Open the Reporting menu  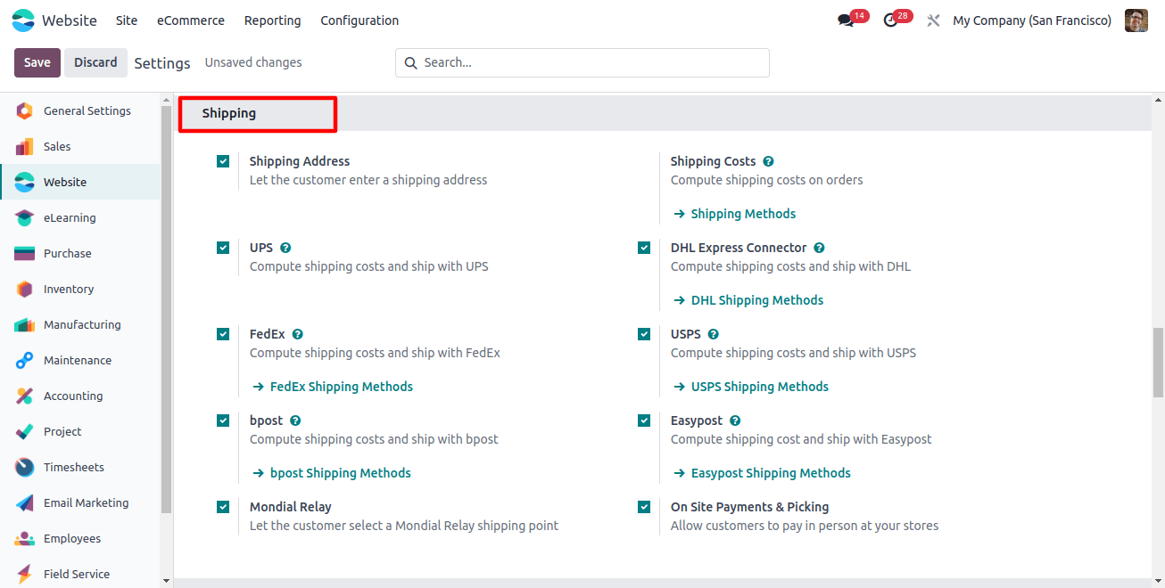272,20
